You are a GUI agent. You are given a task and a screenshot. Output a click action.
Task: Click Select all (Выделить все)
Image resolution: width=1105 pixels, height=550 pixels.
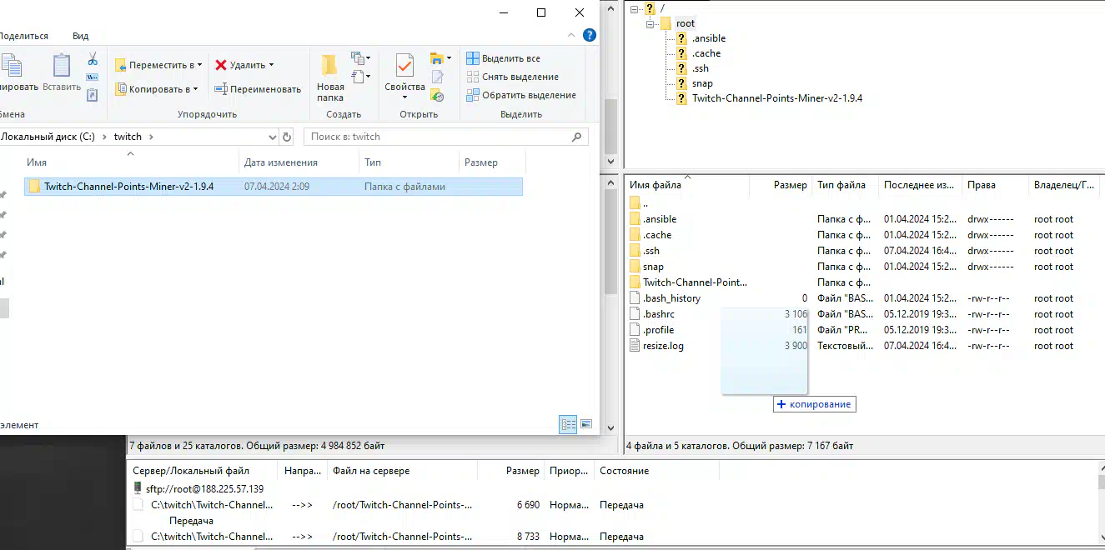tap(503, 58)
